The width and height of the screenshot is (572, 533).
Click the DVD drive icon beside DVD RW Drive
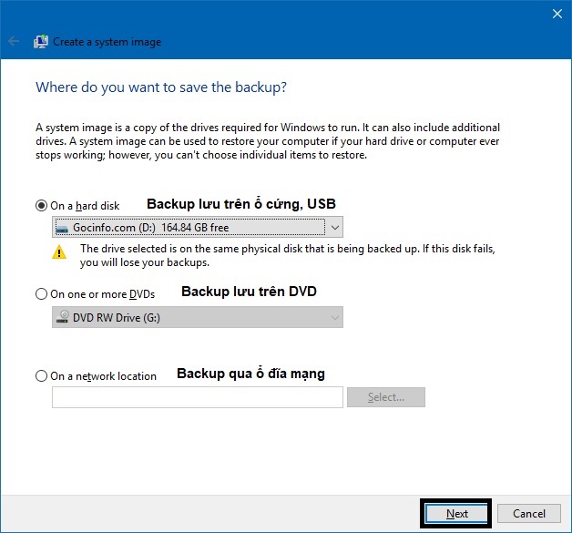(x=63, y=318)
